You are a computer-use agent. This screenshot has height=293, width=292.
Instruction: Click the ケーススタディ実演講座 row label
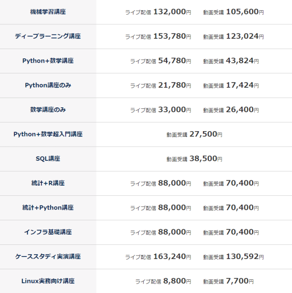[48, 257]
